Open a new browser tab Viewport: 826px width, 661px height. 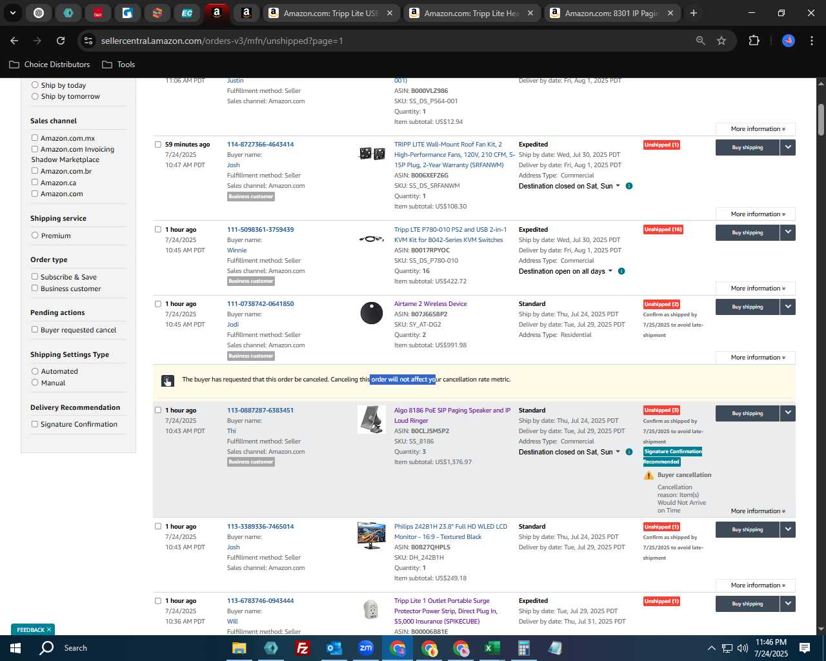(x=694, y=13)
